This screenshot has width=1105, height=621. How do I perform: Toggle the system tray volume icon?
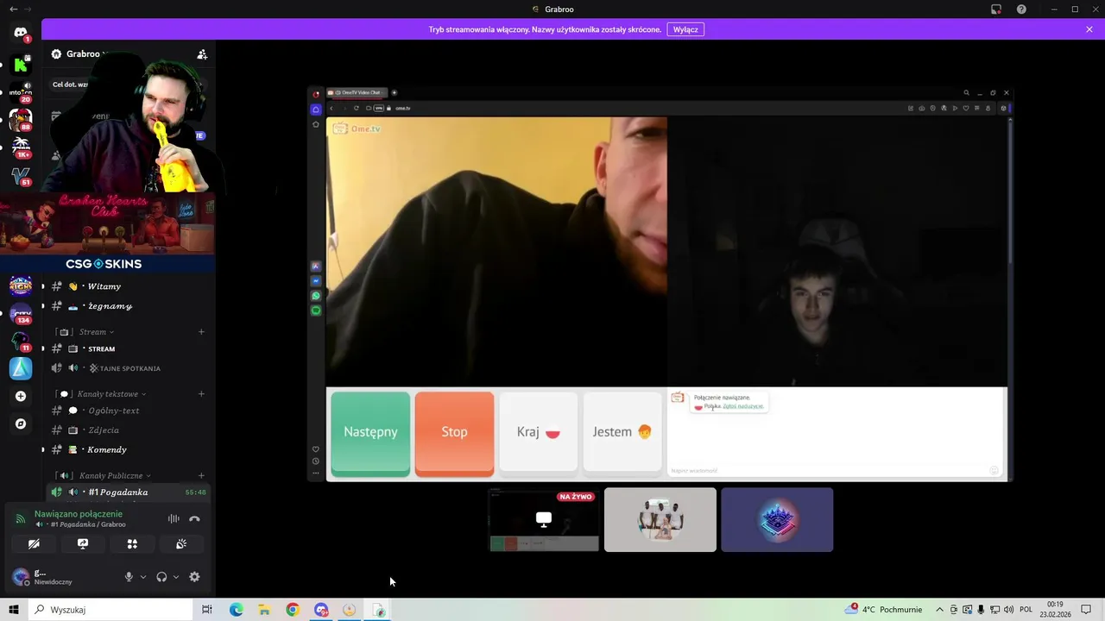coord(1007,610)
